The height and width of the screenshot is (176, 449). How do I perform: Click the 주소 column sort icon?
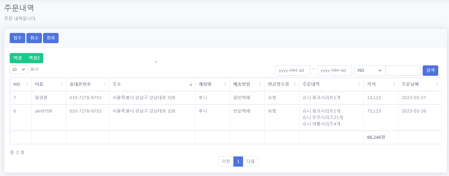pyautogui.click(x=191, y=84)
